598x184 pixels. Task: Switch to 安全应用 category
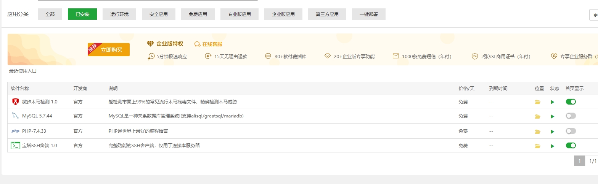159,14
